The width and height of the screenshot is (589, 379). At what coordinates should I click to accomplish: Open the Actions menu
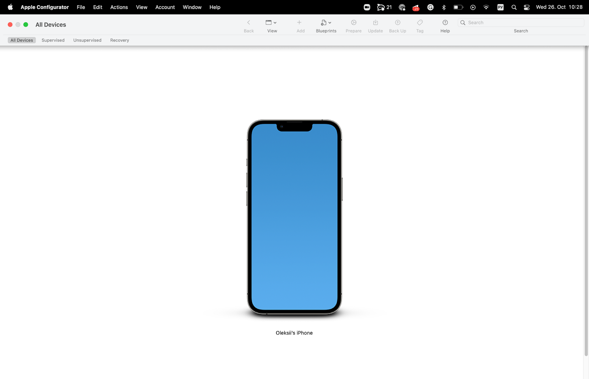point(119,7)
